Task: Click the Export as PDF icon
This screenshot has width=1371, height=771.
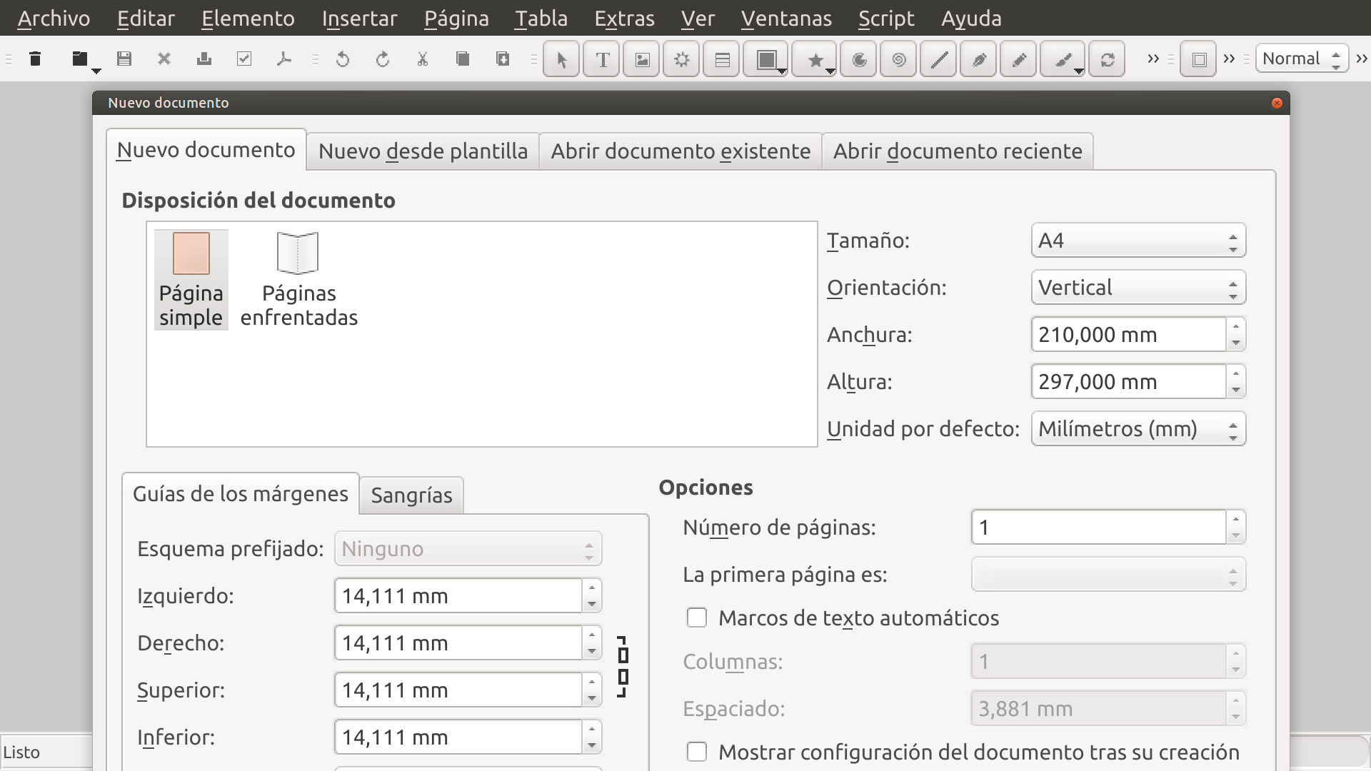Action: pyautogui.click(x=283, y=59)
